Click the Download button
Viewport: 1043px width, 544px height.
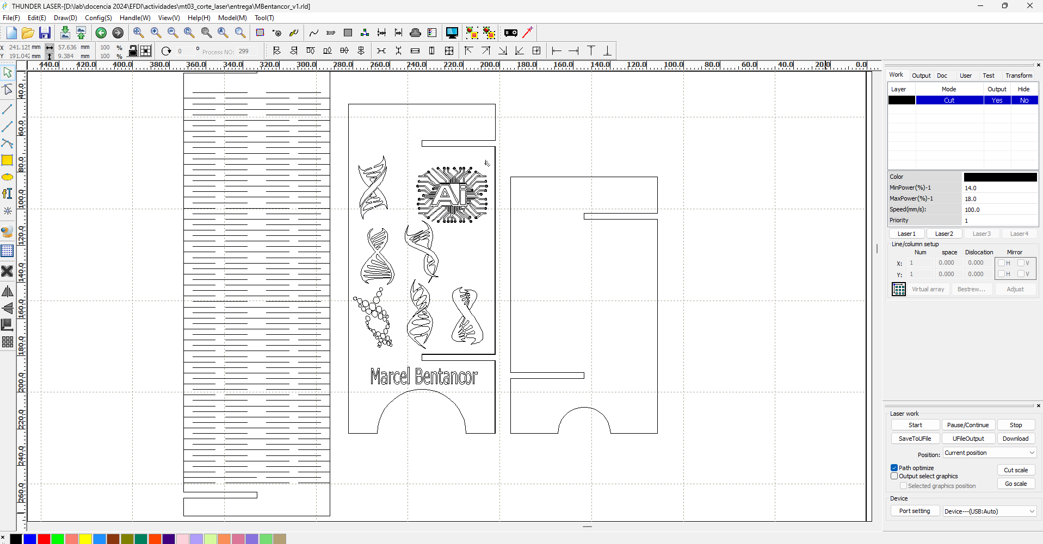click(1015, 439)
